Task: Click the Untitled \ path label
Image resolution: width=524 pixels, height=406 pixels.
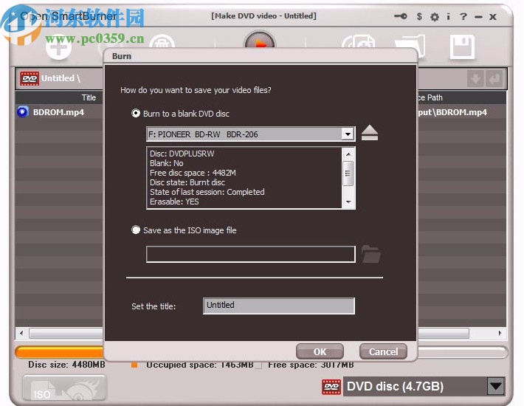Action: [61, 78]
